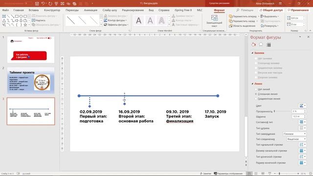Open the Effects pentagon tab in format pane
Viewport: 313px width, 176px height.
pos(261,44)
